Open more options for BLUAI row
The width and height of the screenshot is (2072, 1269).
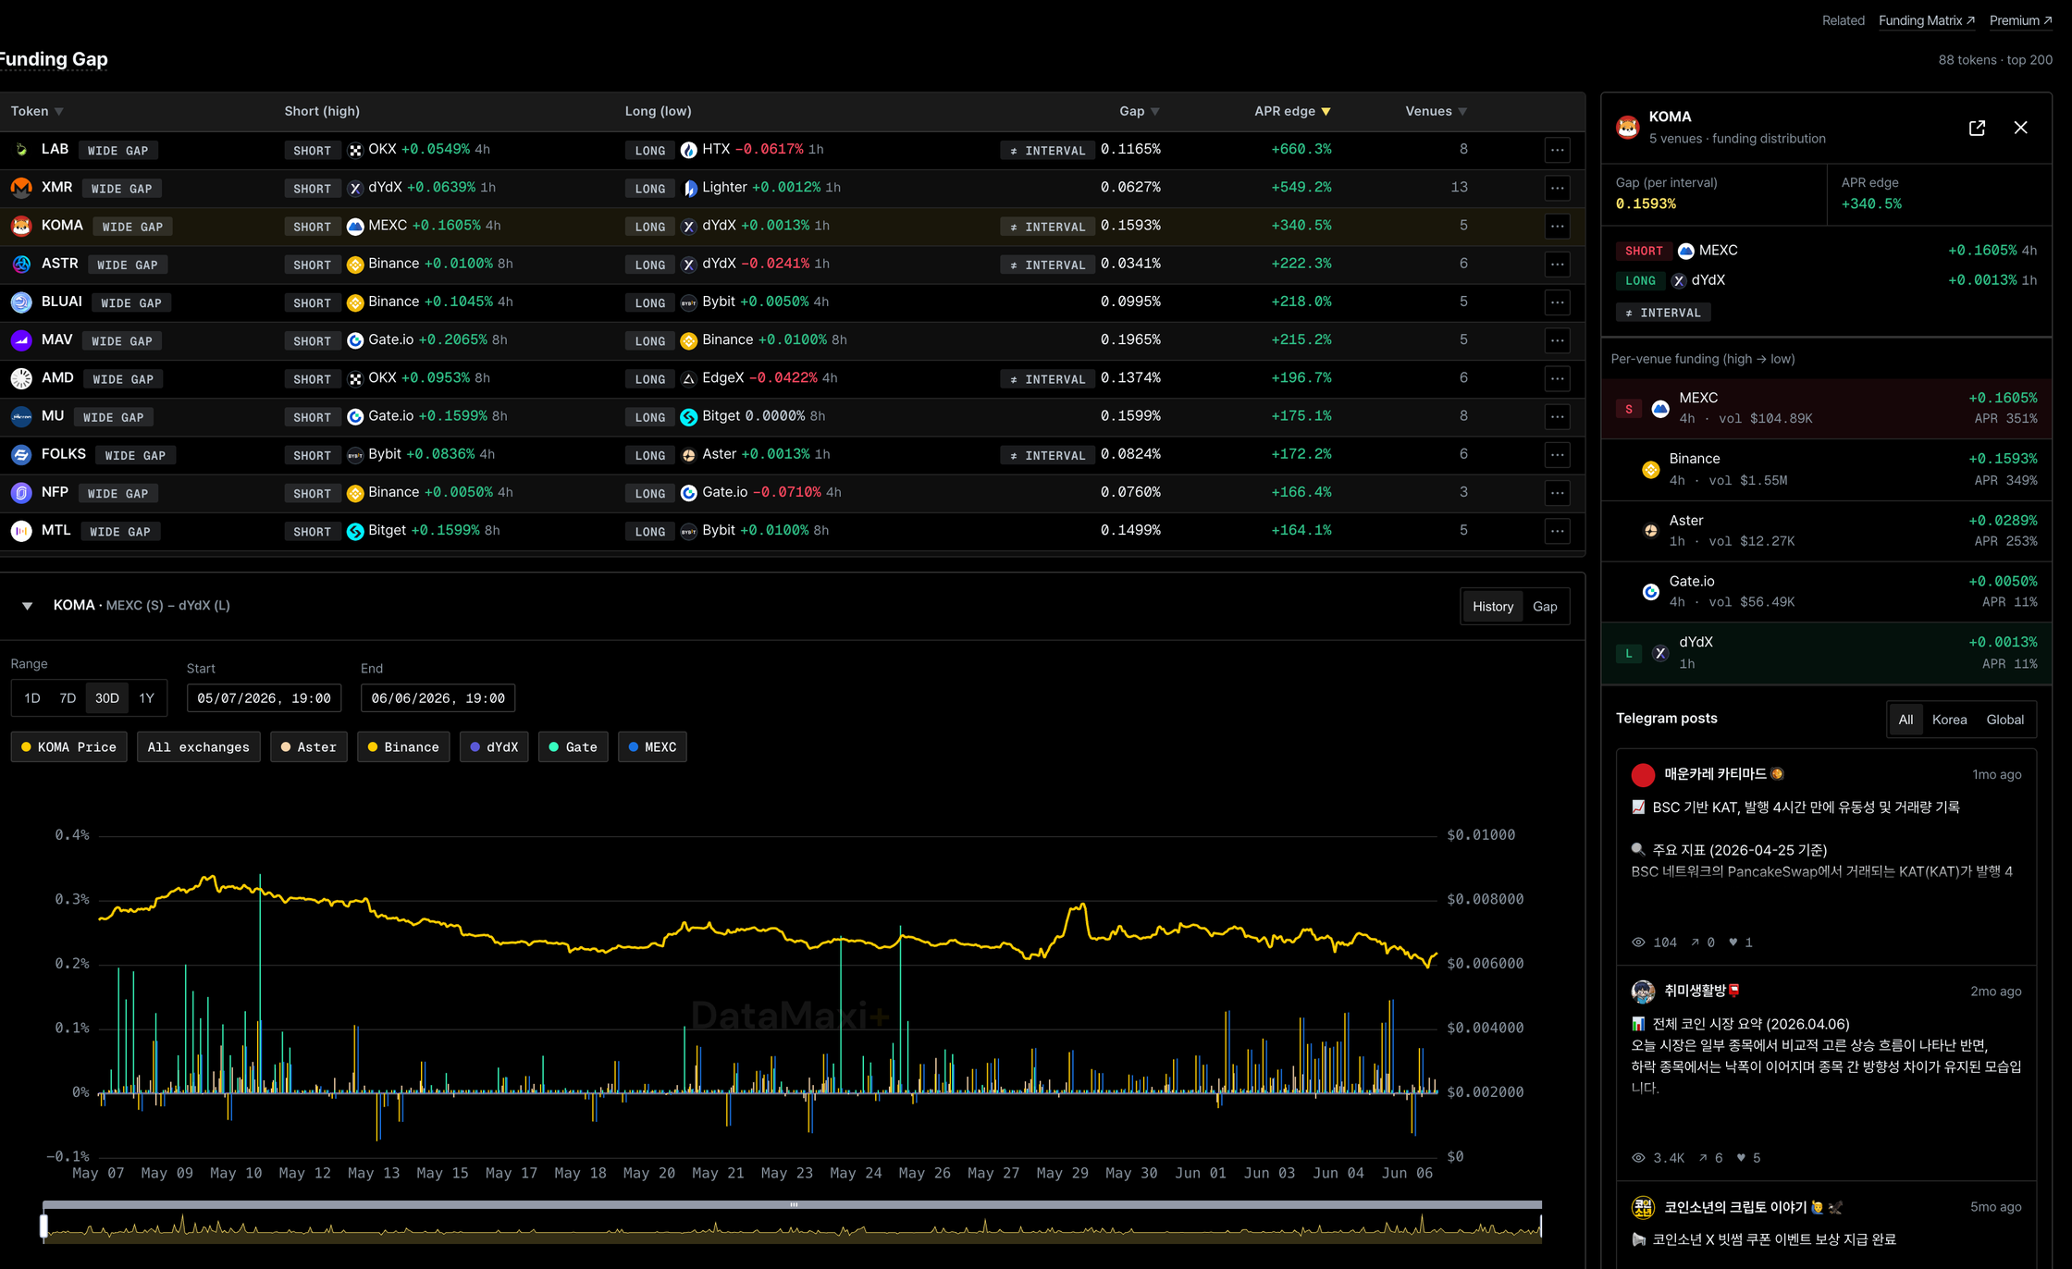click(1558, 302)
